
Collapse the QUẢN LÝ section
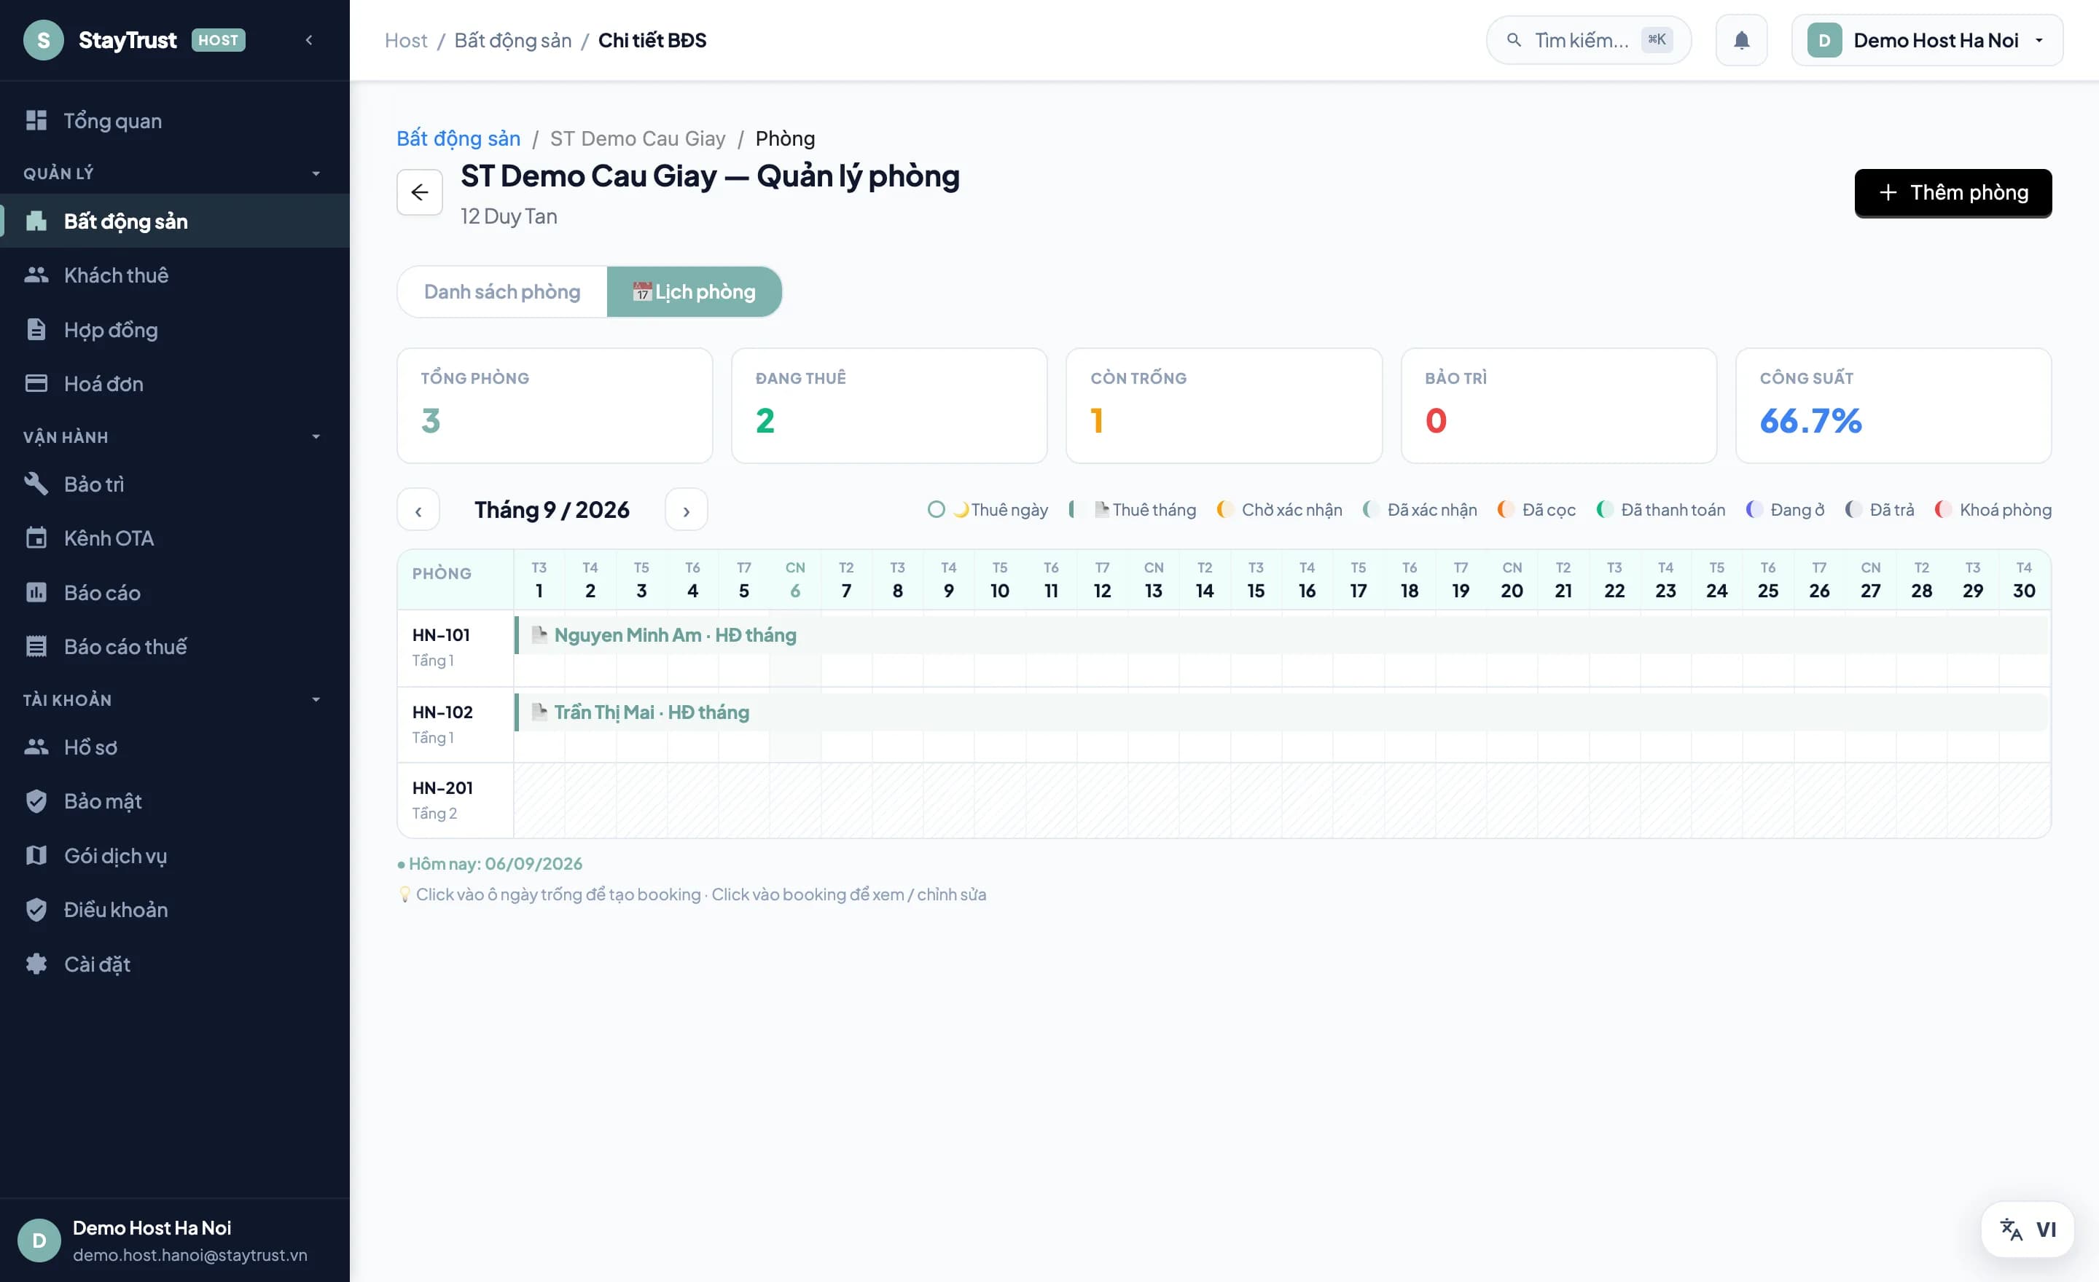316,173
